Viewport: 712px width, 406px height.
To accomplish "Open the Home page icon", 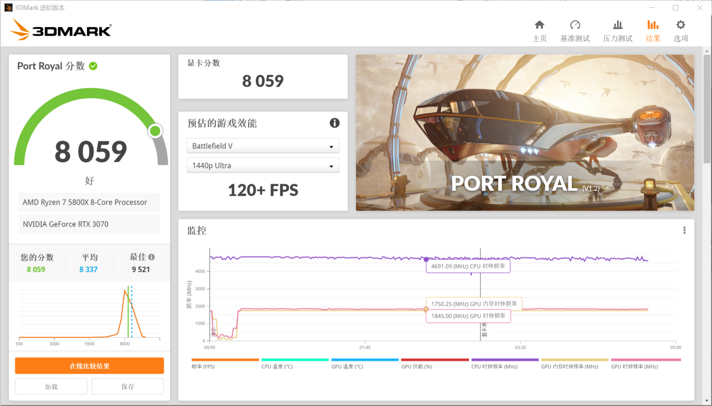I will click(539, 25).
